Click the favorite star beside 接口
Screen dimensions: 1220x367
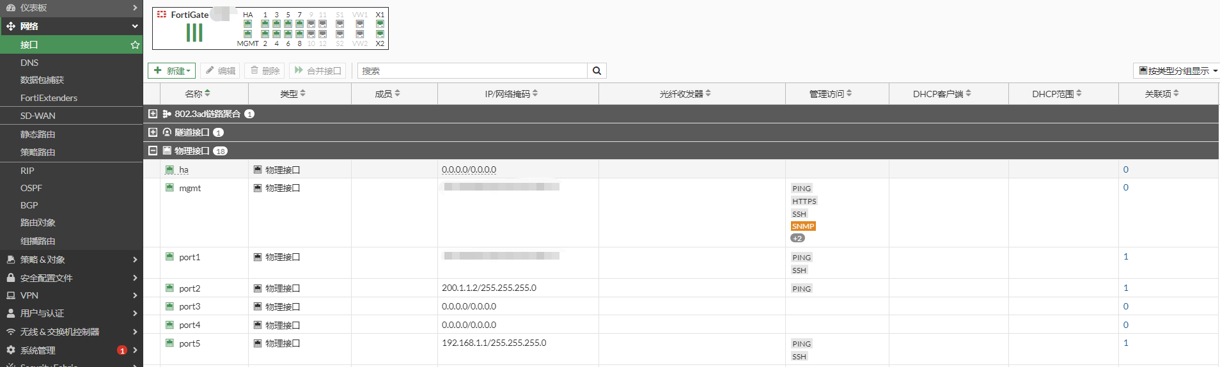(135, 45)
